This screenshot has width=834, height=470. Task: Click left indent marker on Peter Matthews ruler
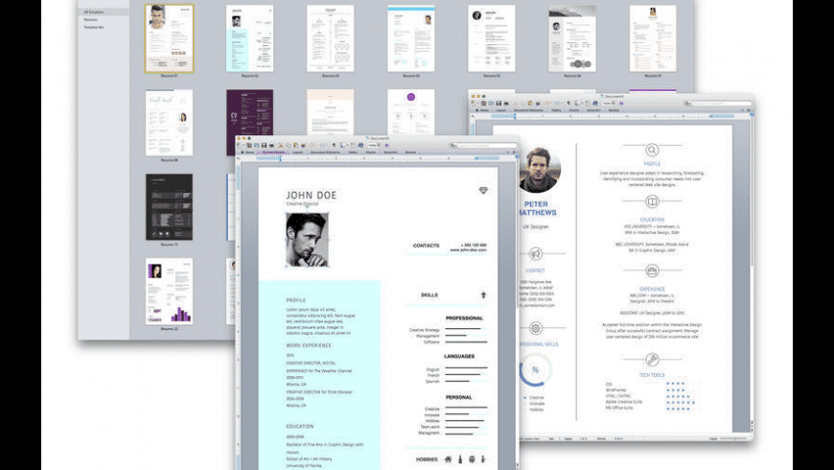pyautogui.click(x=515, y=116)
